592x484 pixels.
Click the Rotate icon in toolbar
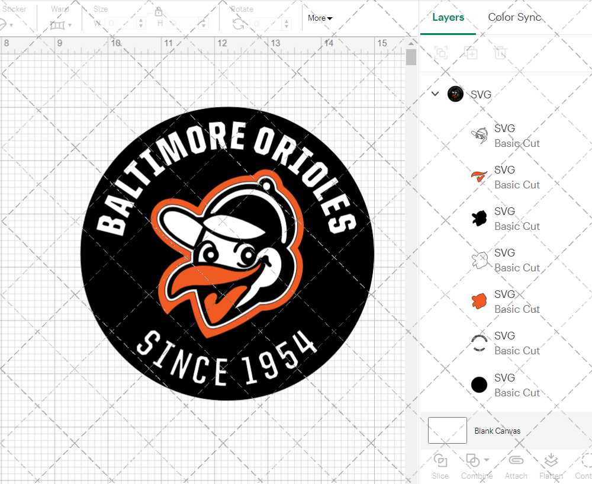click(x=238, y=24)
